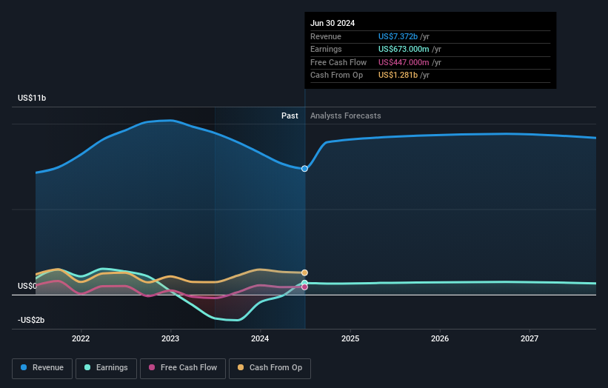The height and width of the screenshot is (388, 608).
Task: Click the Analysts Forecasts label
Action: click(346, 116)
